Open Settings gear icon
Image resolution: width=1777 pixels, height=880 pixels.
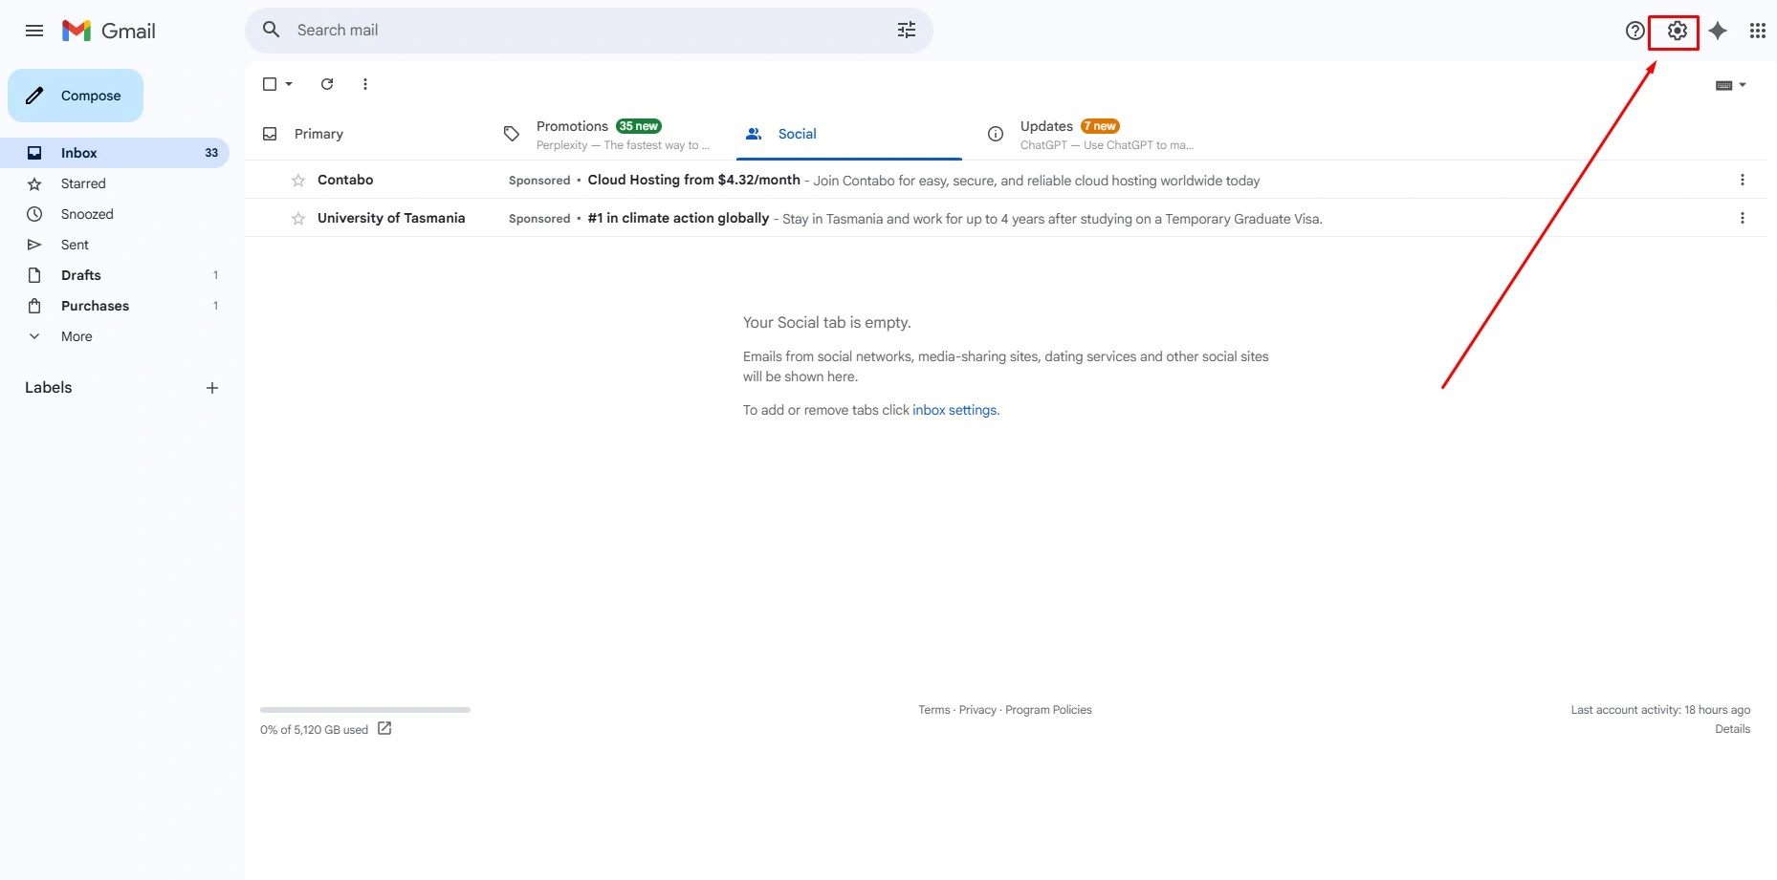1677,31
